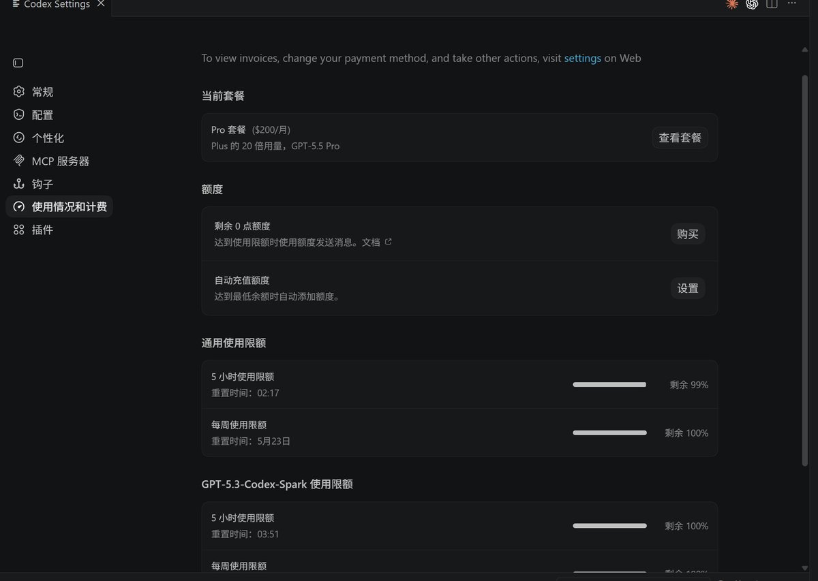Click Plus 的 20 倍用量 description text
This screenshot has height=581, width=818.
[275, 146]
